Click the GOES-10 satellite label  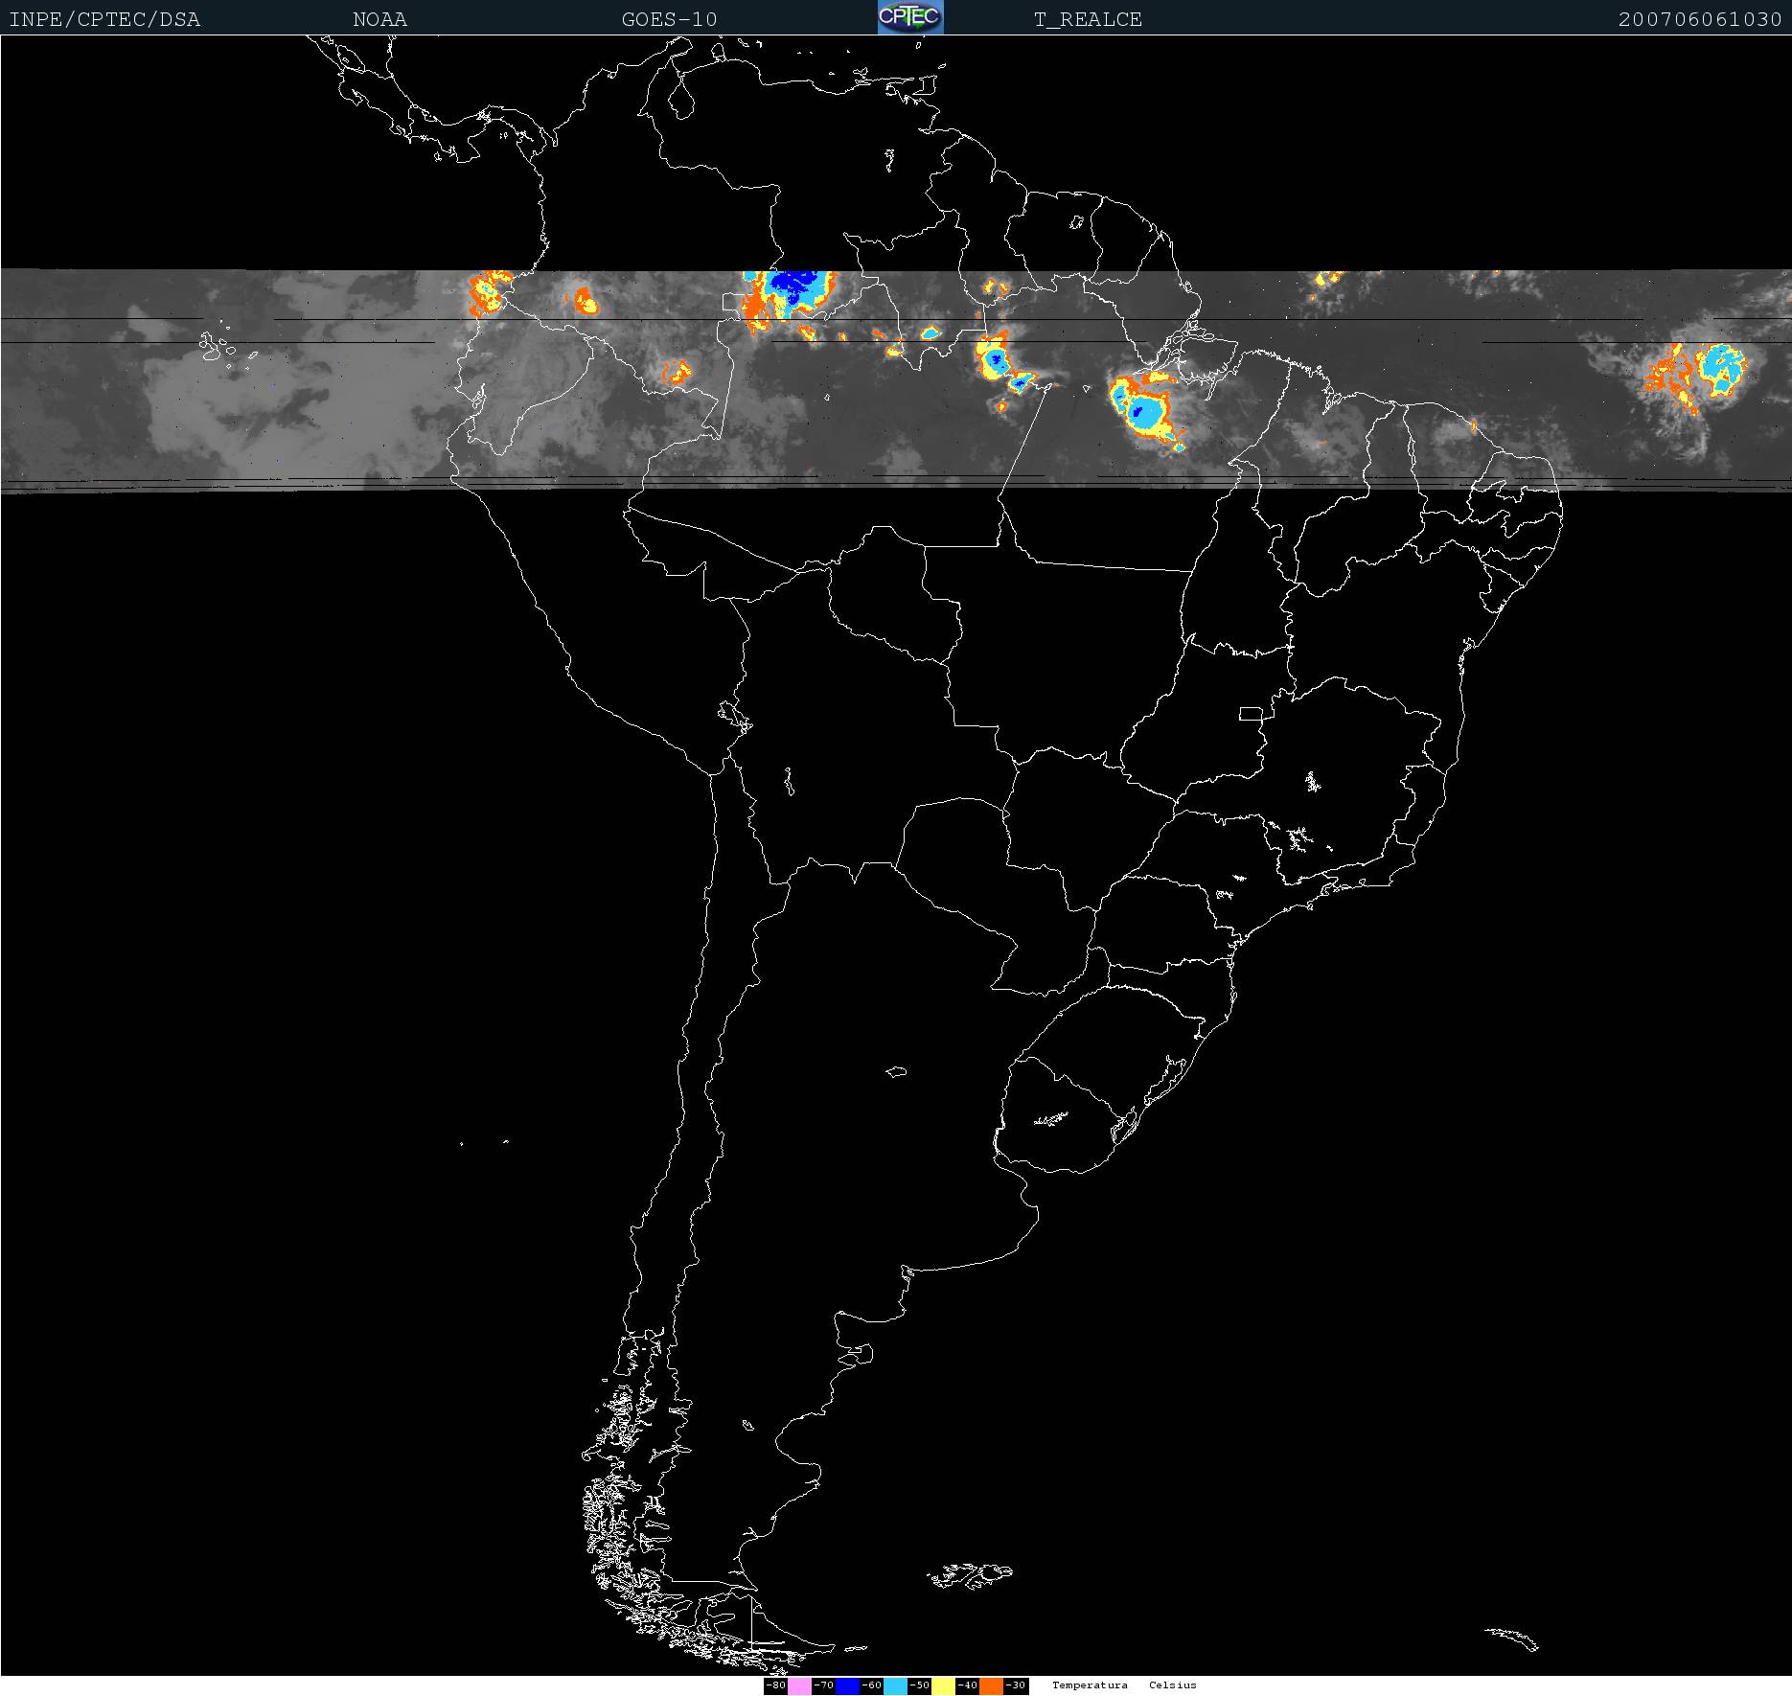point(669,19)
